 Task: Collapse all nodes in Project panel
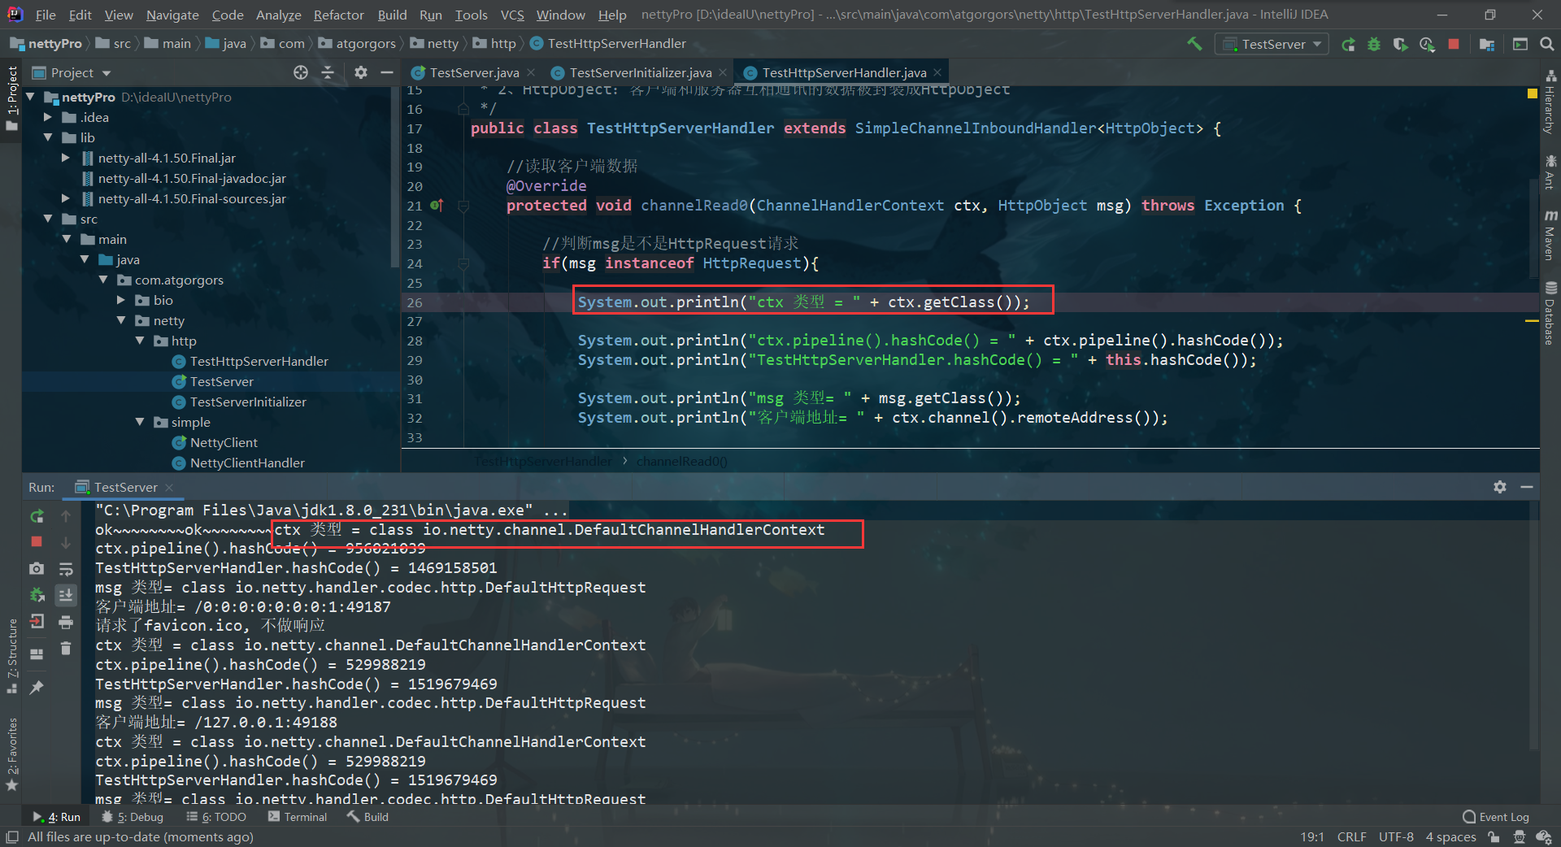tap(328, 72)
